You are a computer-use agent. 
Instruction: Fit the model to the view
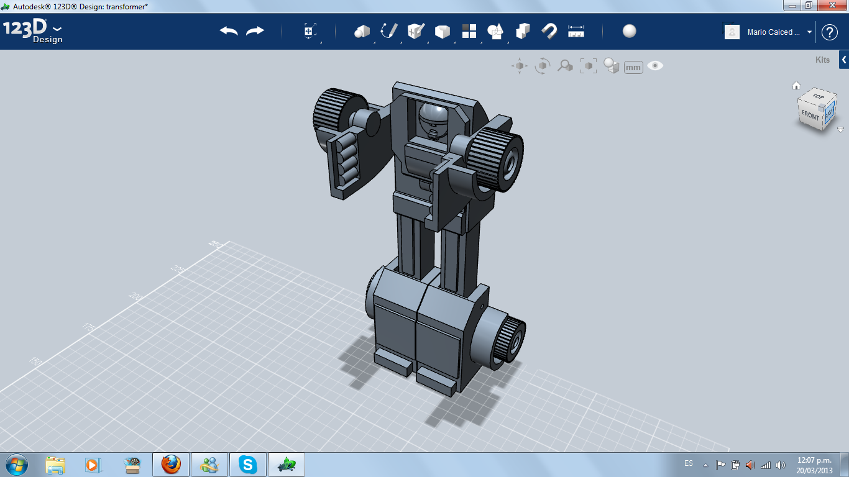pos(589,66)
